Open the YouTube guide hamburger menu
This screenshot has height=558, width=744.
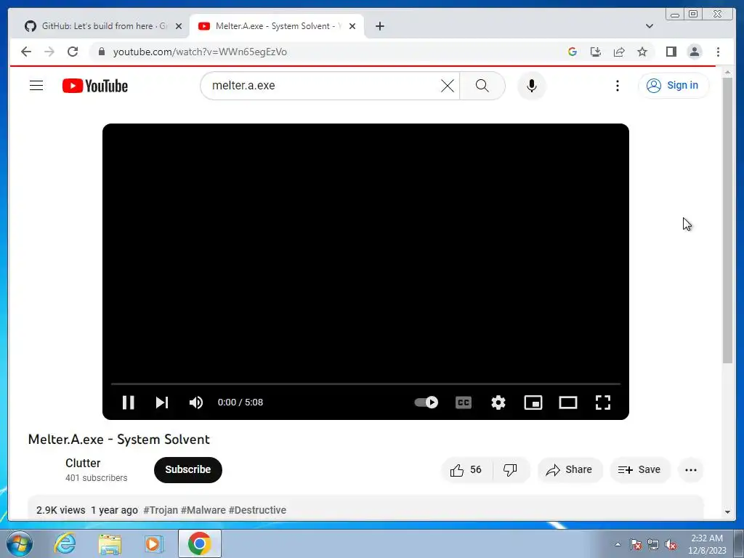36,86
